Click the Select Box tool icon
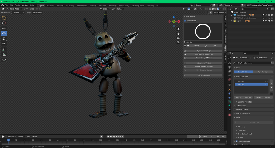The height and width of the screenshot is (148, 275). (x=4, y=18)
